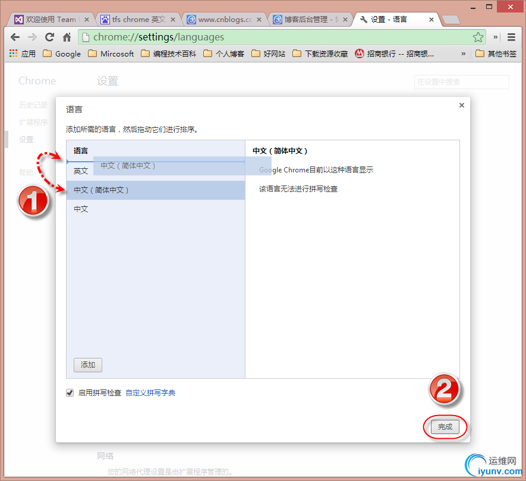Select the highlighted 中文（简体中文） row
The width and height of the screenshot is (526, 481).
pos(156,190)
